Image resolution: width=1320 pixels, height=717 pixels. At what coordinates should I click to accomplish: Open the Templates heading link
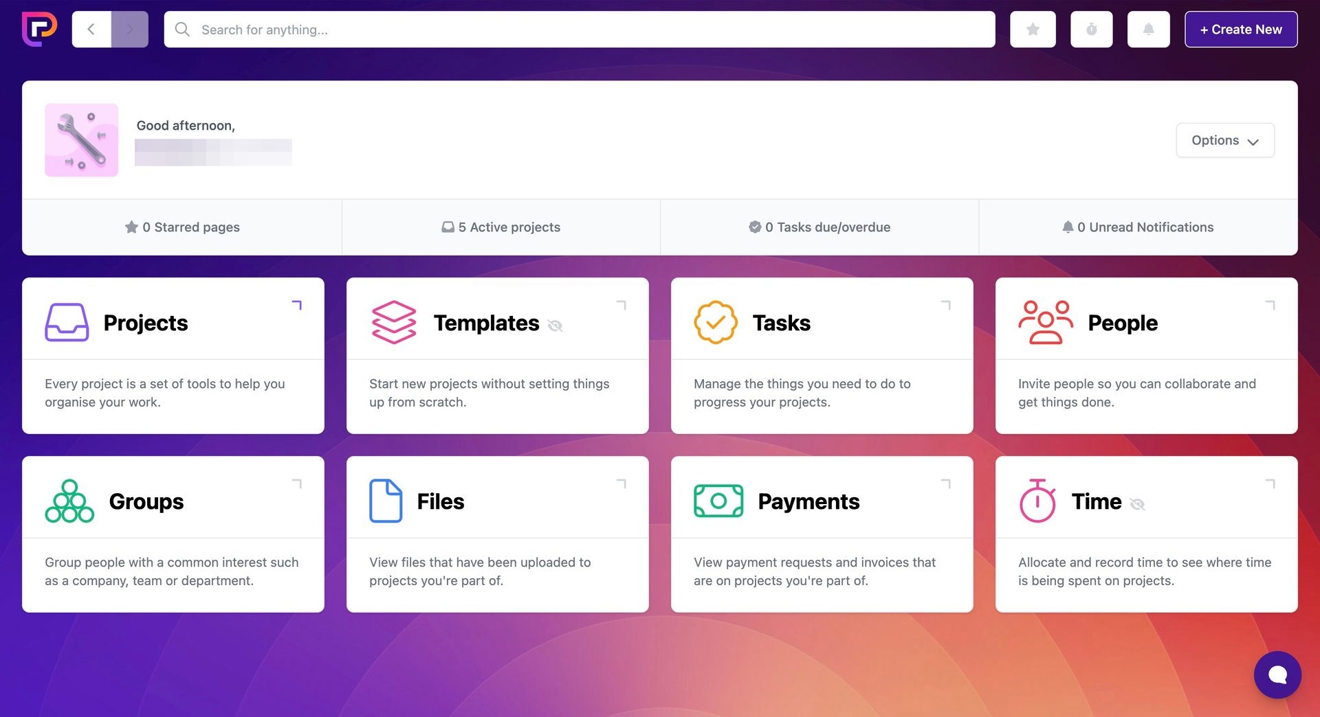pyautogui.click(x=487, y=323)
